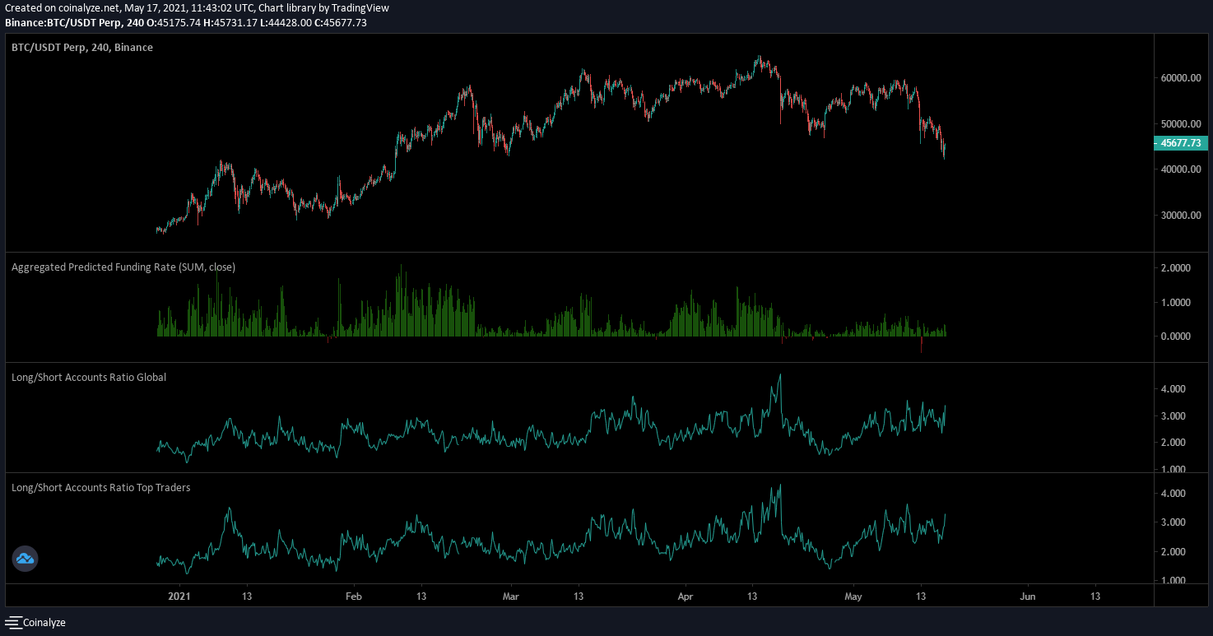Screen dimensions: 1213x636
Task: Click the "13" date label following Jun
Action: coord(1095,597)
